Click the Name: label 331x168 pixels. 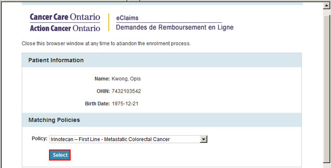(102, 79)
